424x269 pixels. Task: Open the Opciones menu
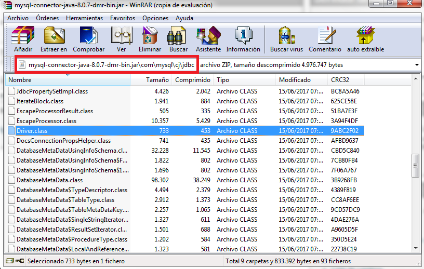155,18
